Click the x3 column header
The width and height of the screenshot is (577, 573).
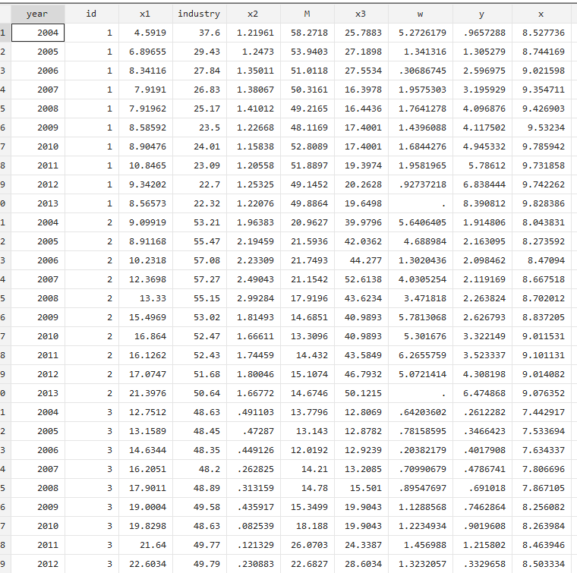pyautogui.click(x=361, y=14)
